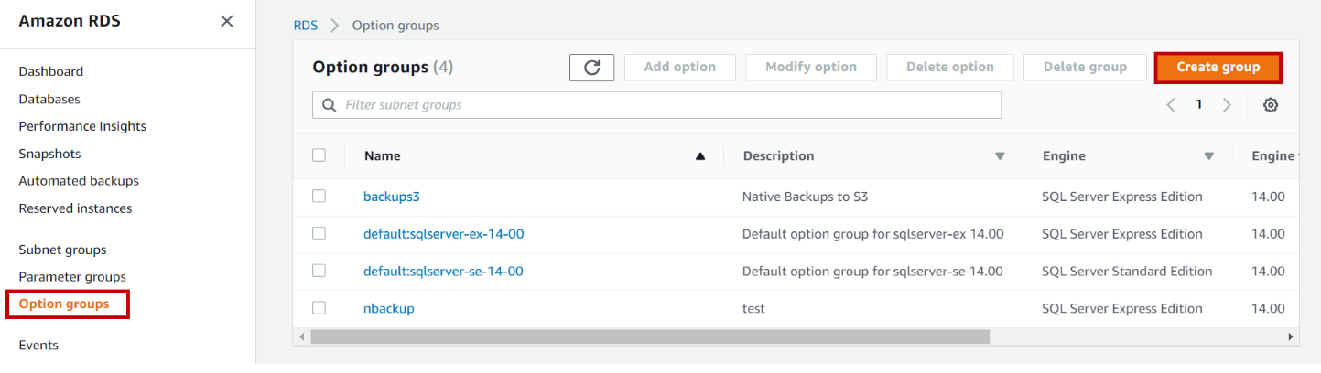Open Description column sort dropdown
1321x373 pixels.
point(1000,156)
